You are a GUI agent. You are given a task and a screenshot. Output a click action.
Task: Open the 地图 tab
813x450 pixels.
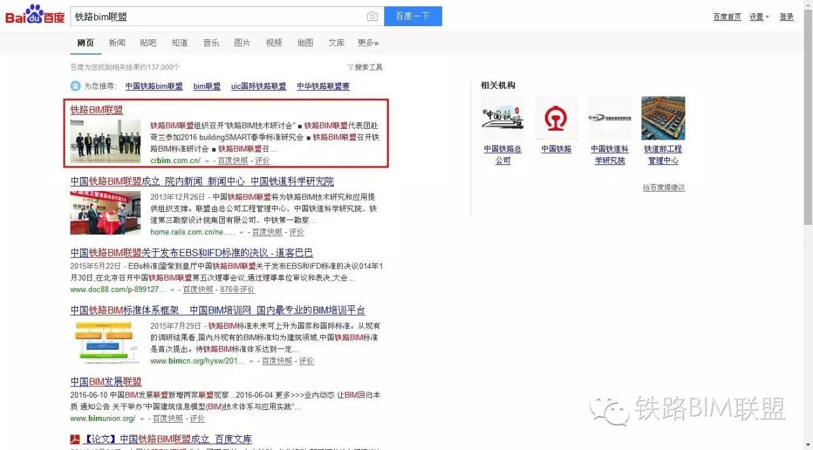305,43
